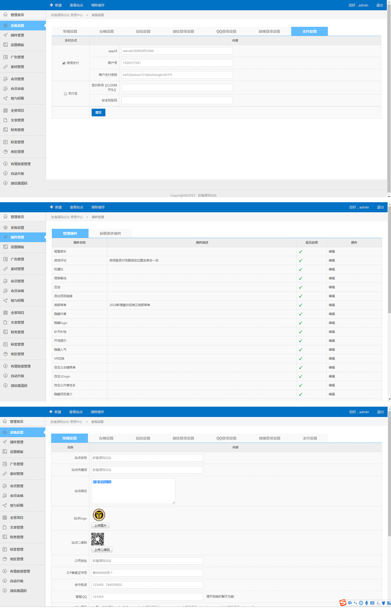Click the highlighted 插件管理 sidebar icon
Image resolution: width=391 pixels, height=615 pixels.
5,237
